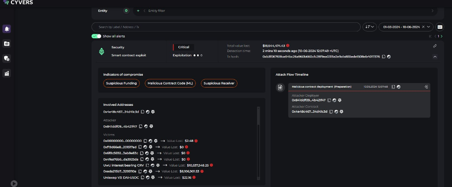
Task: Click the Entity count badge 0
Action: [126, 10]
